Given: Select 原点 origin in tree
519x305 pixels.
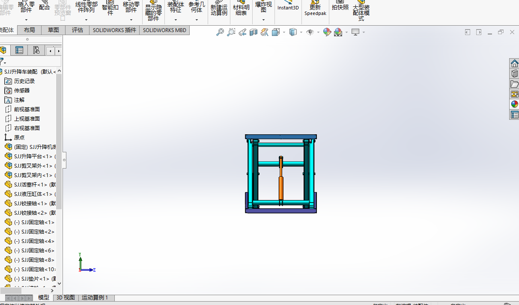Looking at the screenshot, I should 15,137.
